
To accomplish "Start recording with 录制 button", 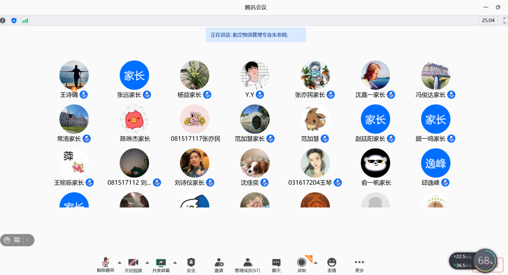I will tap(301, 265).
